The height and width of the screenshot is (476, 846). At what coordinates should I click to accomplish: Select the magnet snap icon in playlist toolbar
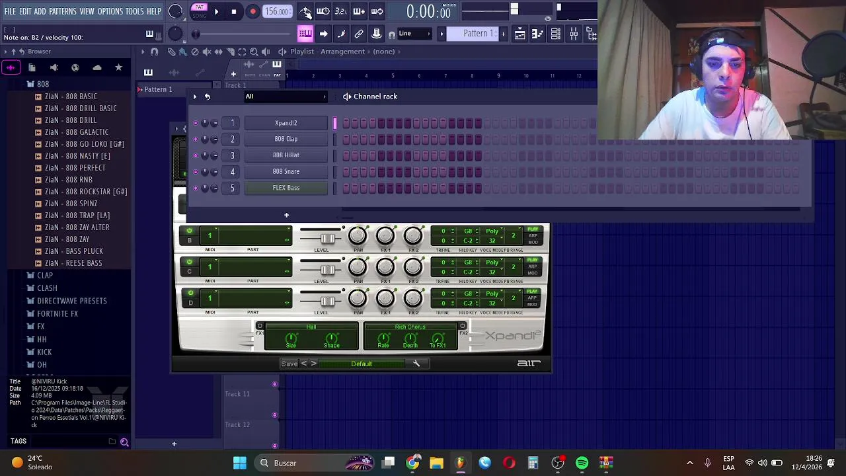tap(154, 52)
